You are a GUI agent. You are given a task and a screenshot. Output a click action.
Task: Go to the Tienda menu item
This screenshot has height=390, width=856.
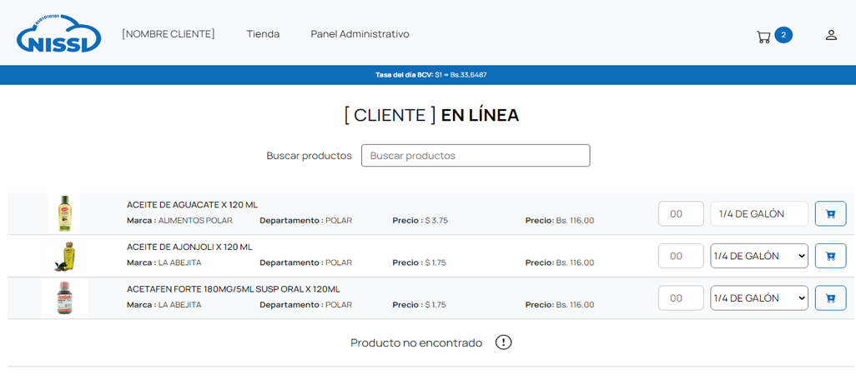click(x=263, y=34)
